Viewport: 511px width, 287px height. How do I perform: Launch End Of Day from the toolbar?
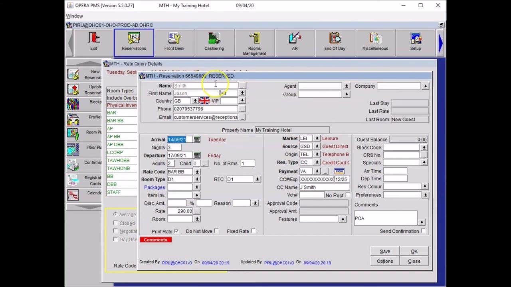[x=335, y=42]
